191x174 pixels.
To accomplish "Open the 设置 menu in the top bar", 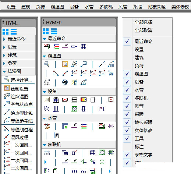I will tap(11, 7).
